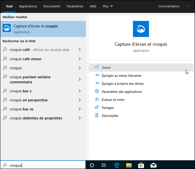Expand plain croquis suggestion chevron
The image size is (195, 169).
point(80,68)
